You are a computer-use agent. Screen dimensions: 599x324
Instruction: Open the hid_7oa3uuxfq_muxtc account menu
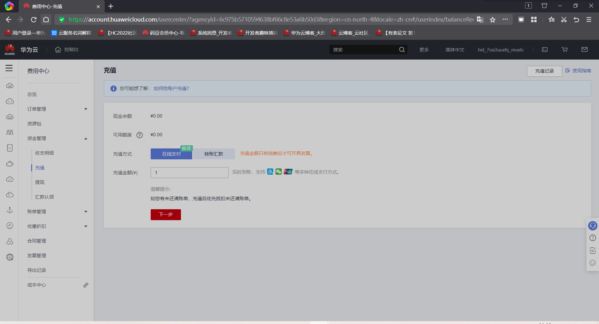point(501,50)
